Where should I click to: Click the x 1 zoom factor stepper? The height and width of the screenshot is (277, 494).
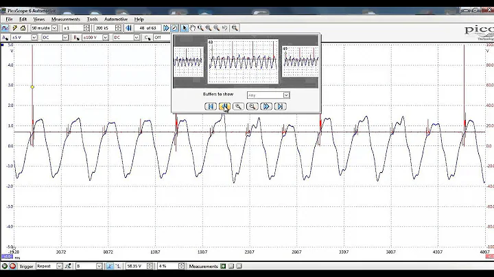(x=86, y=28)
